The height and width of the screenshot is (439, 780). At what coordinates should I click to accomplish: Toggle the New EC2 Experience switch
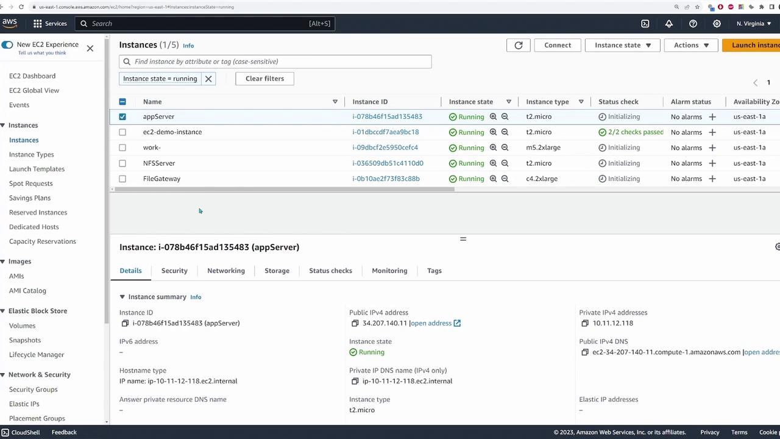coord(7,45)
